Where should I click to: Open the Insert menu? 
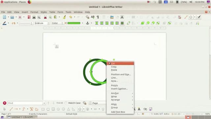pyautogui.click(x=25, y=12)
